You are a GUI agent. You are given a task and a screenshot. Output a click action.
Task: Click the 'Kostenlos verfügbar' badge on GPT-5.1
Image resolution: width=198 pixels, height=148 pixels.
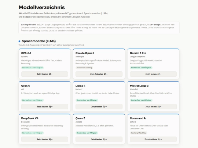(x=33, y=68)
